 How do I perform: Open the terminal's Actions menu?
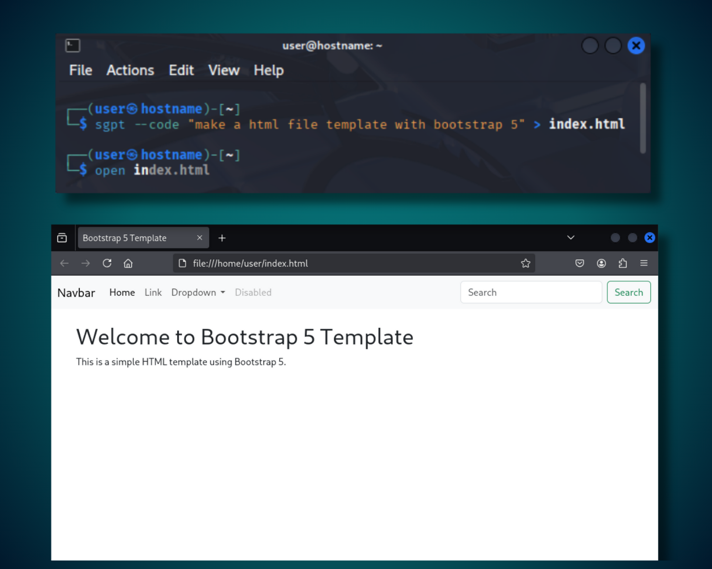tap(130, 70)
